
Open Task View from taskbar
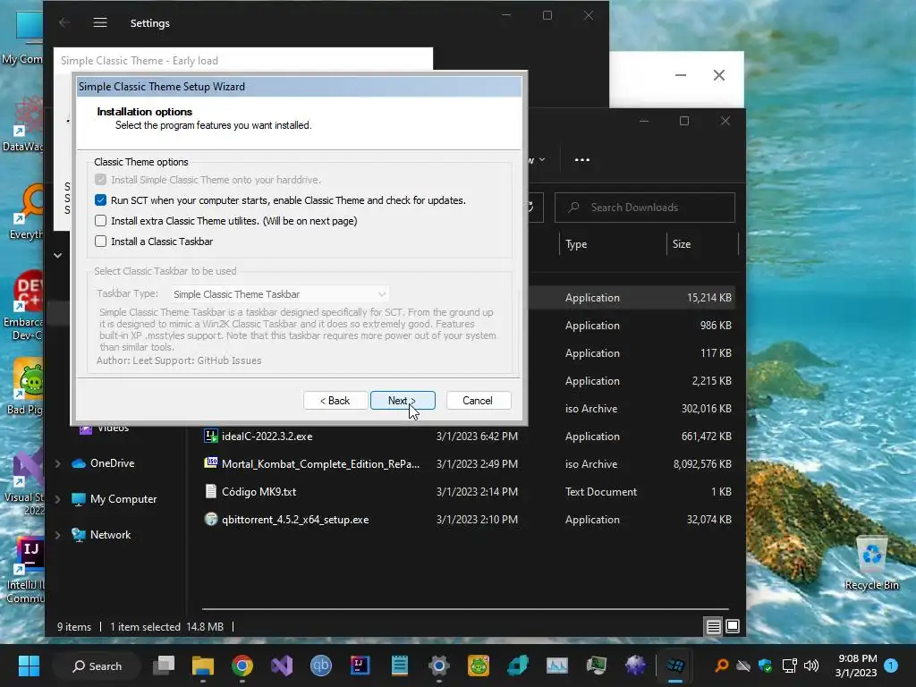[x=165, y=666]
